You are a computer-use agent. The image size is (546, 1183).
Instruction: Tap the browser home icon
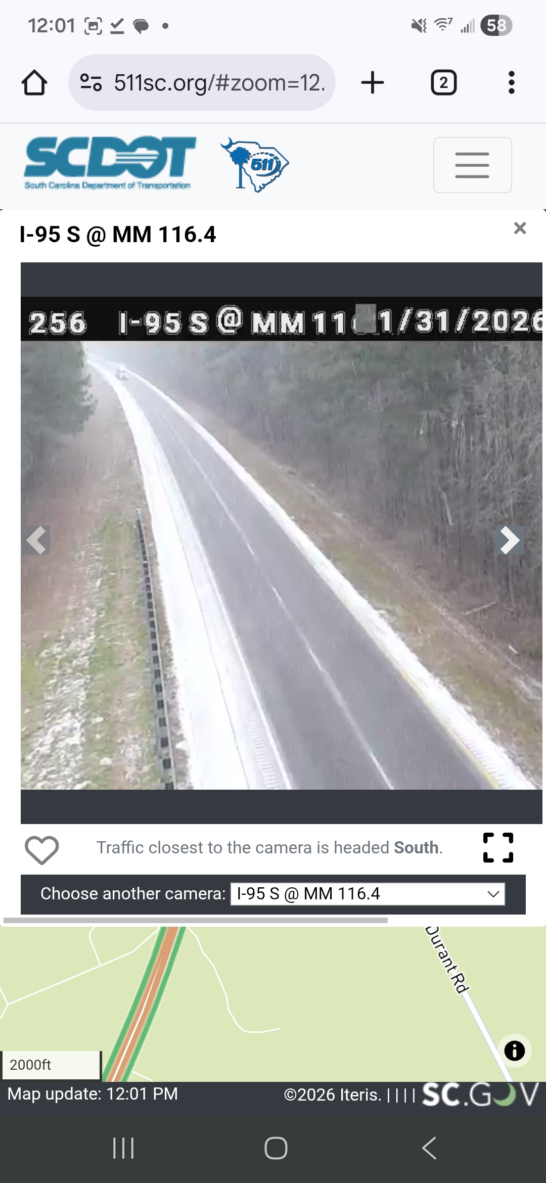pyautogui.click(x=34, y=82)
